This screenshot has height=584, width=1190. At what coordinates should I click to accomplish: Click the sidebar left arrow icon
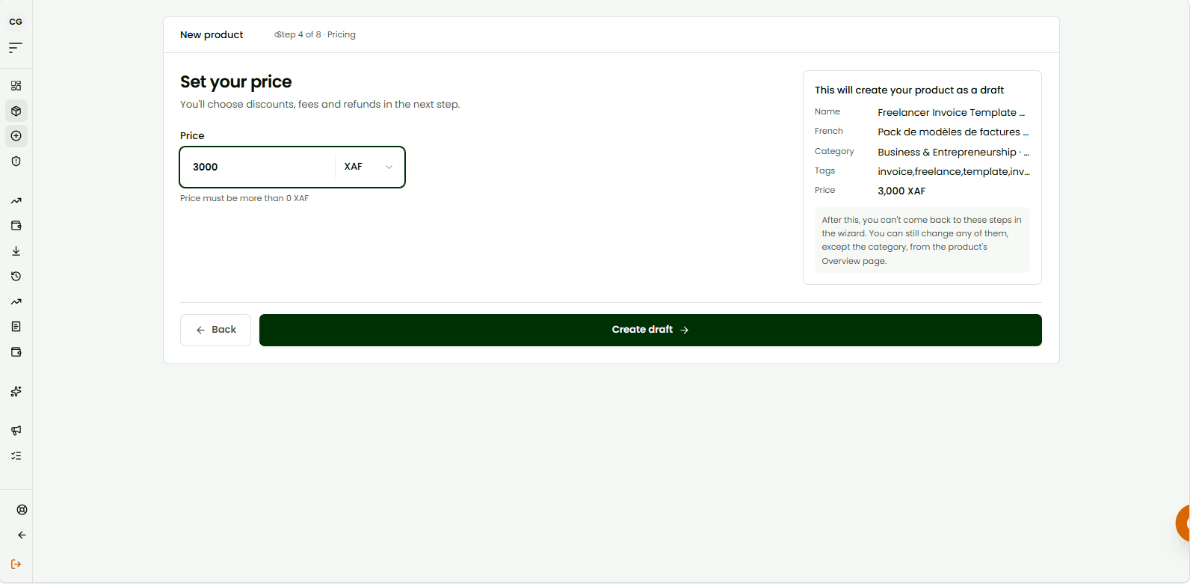click(22, 535)
